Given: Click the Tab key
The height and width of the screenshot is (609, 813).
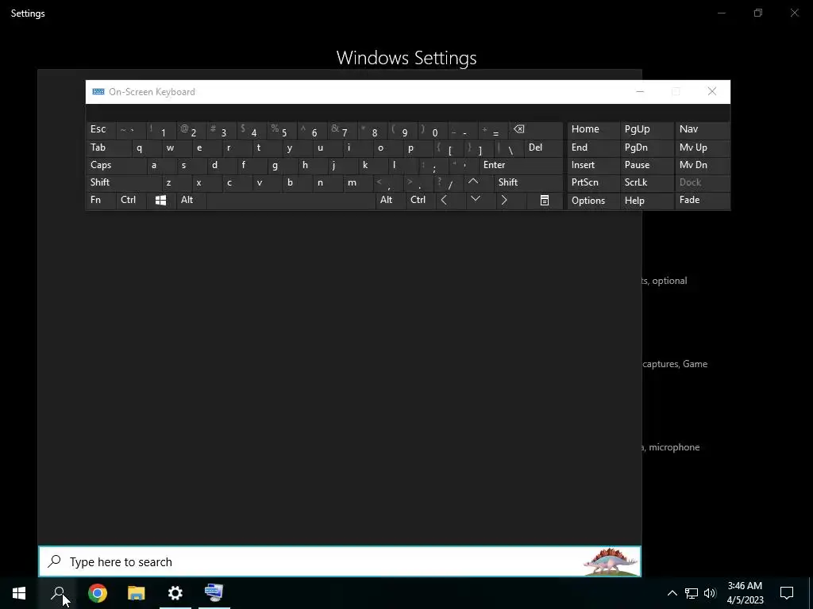Looking at the screenshot, I should (108, 148).
